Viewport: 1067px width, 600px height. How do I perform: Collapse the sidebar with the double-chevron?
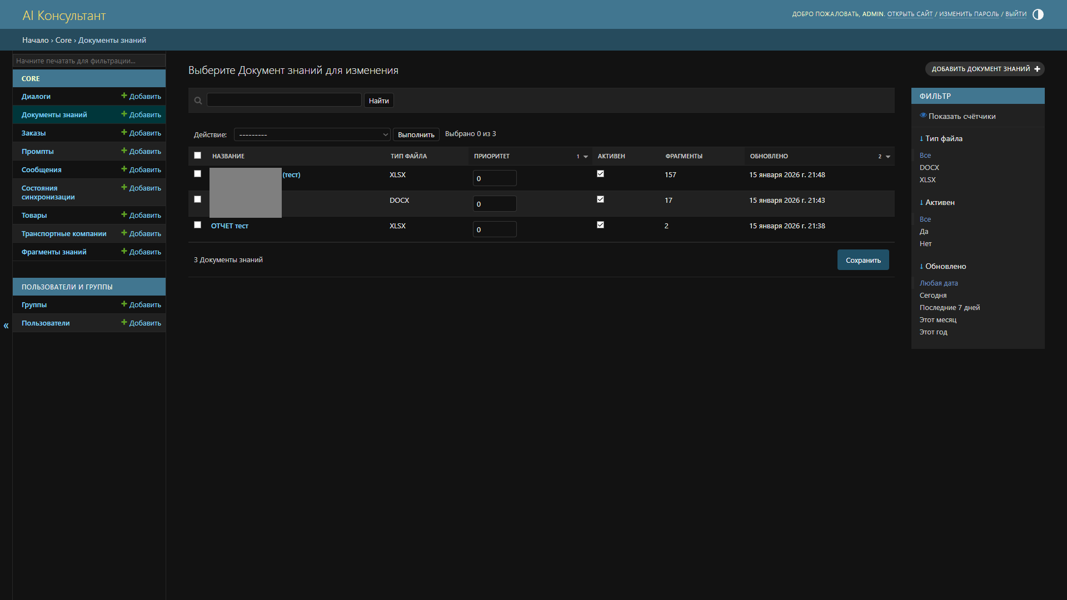pos(6,326)
